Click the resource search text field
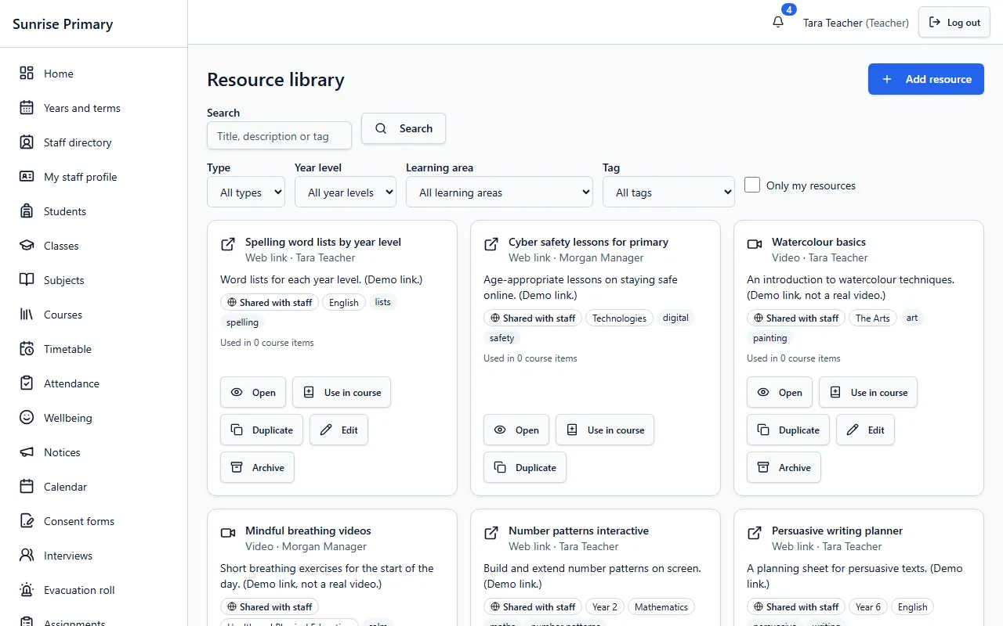Image resolution: width=1003 pixels, height=626 pixels. pos(279,135)
